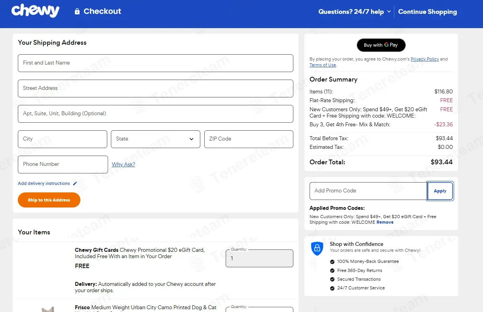Click the Estimated Tax value $0.00
The image size is (483, 312).
tap(445, 147)
